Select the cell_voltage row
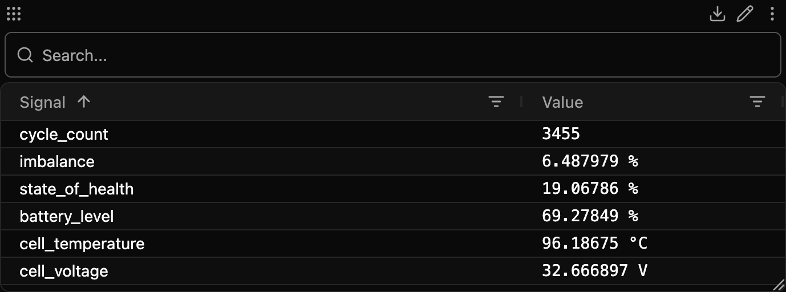The height and width of the screenshot is (292, 786). click(392, 271)
